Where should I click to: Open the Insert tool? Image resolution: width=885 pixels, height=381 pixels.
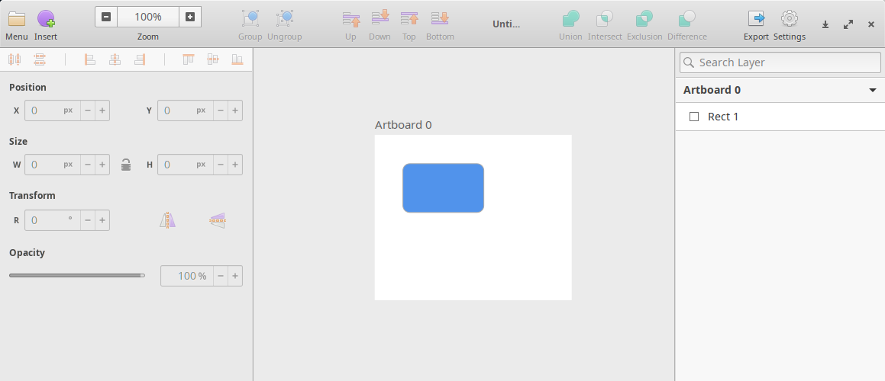pyautogui.click(x=46, y=19)
